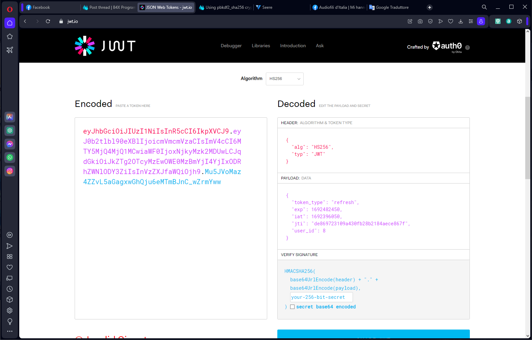Search open tabs magnifier icon
Screen dimensions: 532x340
(x=484, y=7)
